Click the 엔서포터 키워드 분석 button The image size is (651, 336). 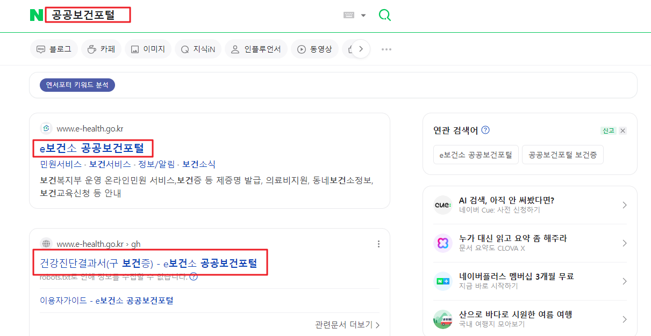[x=77, y=85]
